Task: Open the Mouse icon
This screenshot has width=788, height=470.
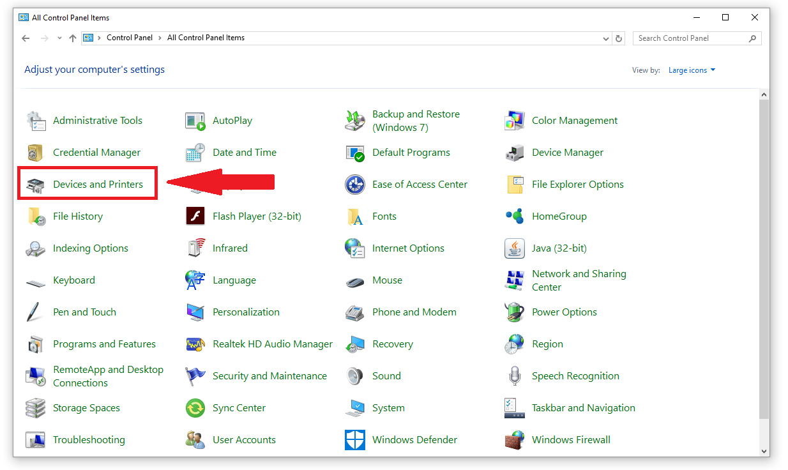Action: tap(355, 281)
